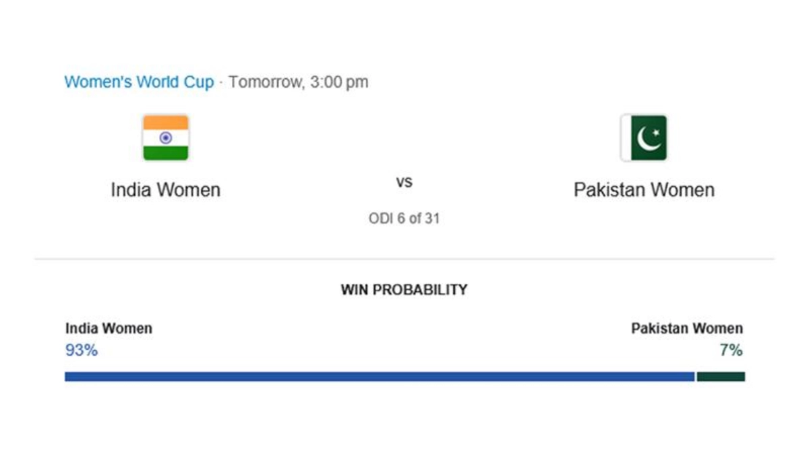The image size is (809, 455).
Task: Click the horizontal divider above Win Probability
Action: [404, 259]
